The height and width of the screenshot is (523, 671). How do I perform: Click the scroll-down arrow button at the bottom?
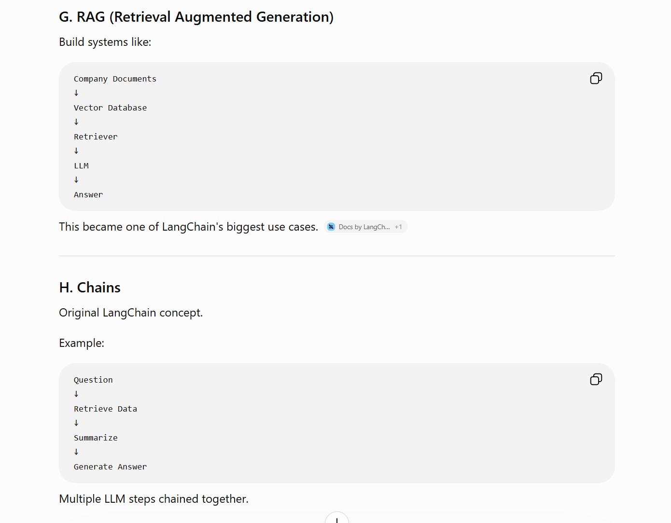coord(337,518)
